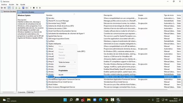Select Wondershare Driver Install Service name
Image resolution: width=183 pixels, height=103 pixels.
60,82
